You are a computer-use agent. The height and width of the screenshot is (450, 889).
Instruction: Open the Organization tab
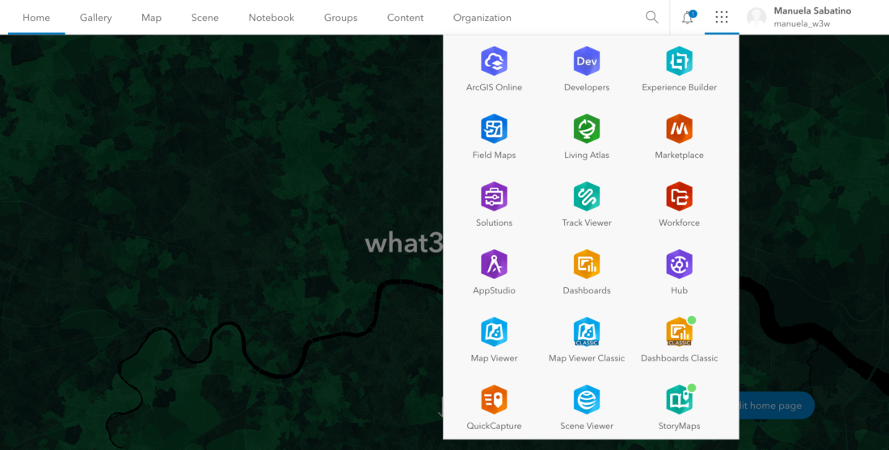[x=482, y=18]
